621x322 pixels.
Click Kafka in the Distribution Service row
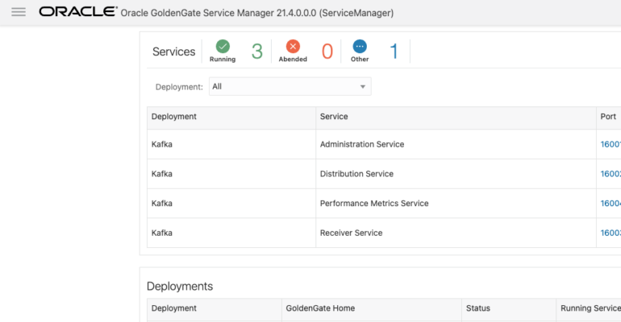click(x=161, y=174)
